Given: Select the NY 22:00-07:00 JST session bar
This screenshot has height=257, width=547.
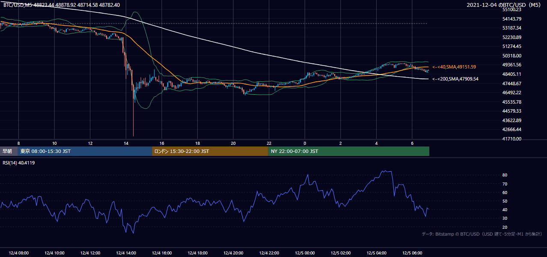Looking at the screenshot, I should tap(349, 151).
